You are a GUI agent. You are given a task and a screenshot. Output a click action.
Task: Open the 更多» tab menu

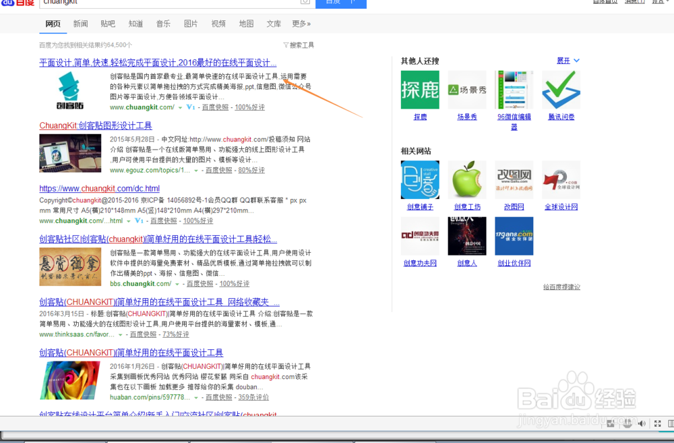click(x=301, y=24)
